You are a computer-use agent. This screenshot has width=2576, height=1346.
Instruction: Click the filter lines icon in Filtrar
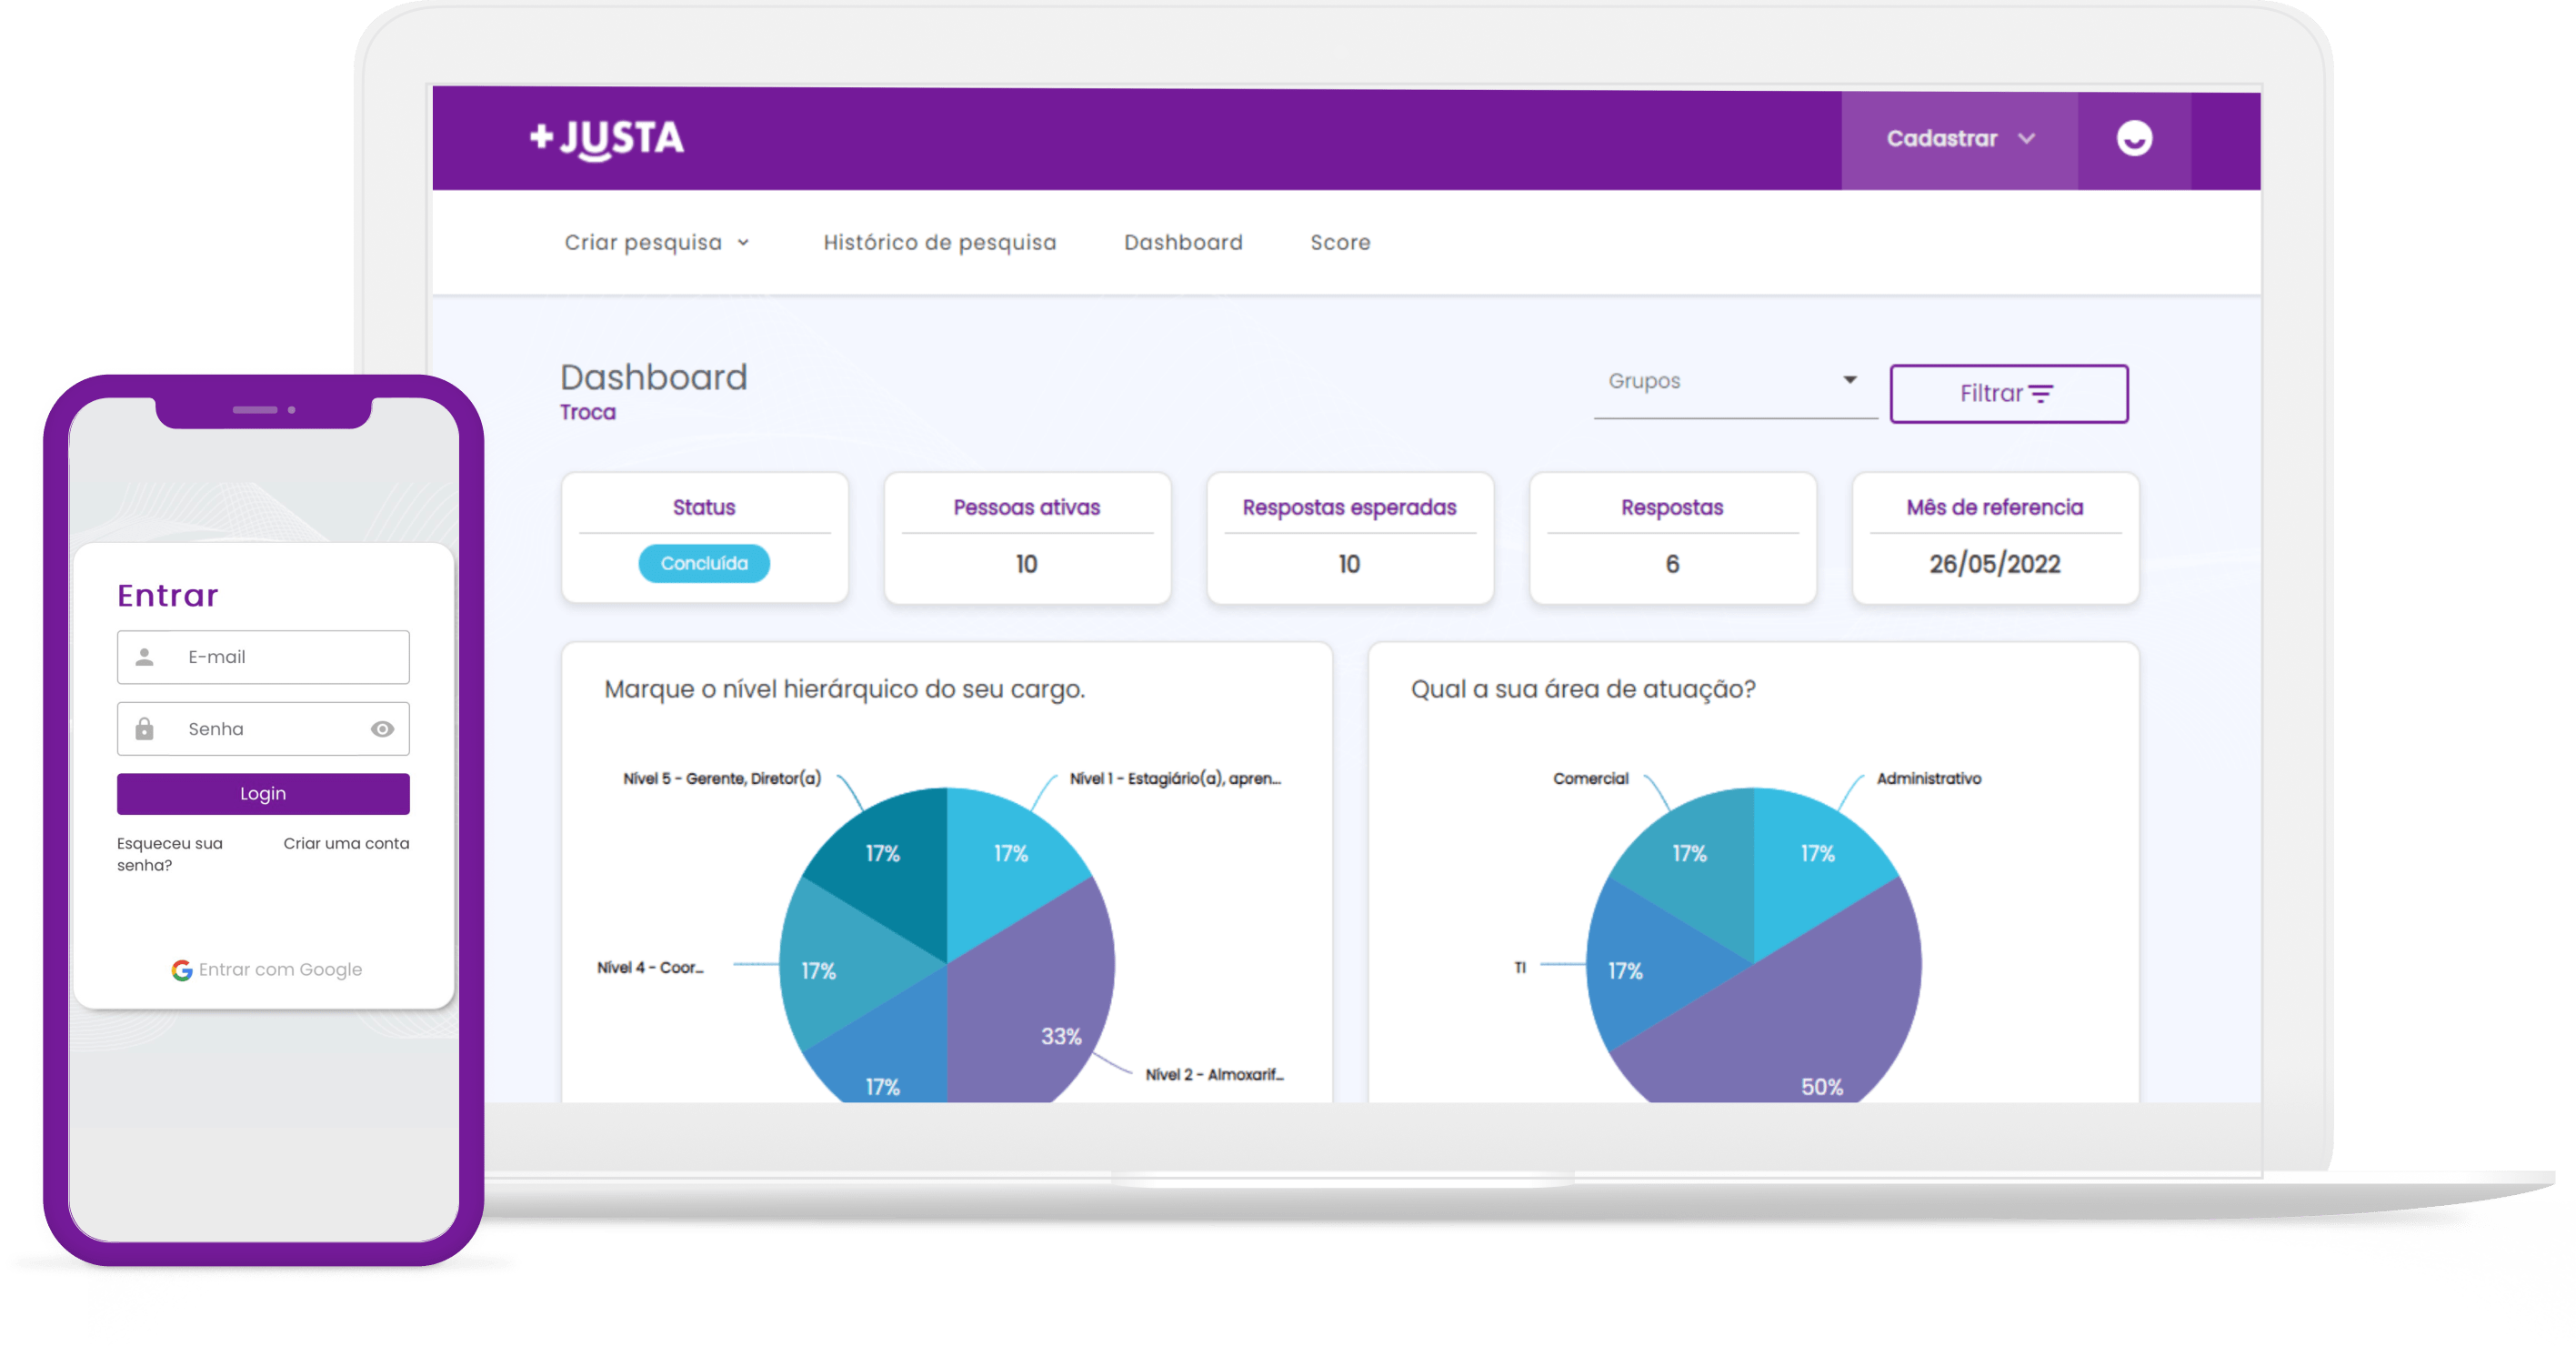pos(2041,394)
